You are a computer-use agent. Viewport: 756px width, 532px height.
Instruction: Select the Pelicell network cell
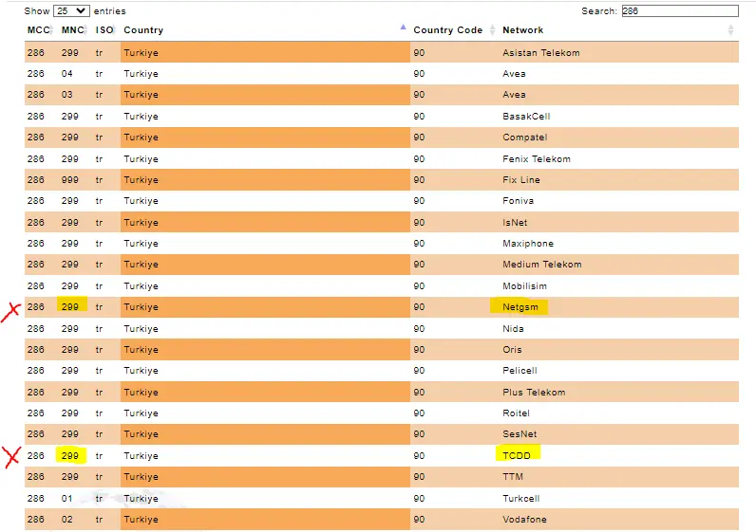(520, 371)
